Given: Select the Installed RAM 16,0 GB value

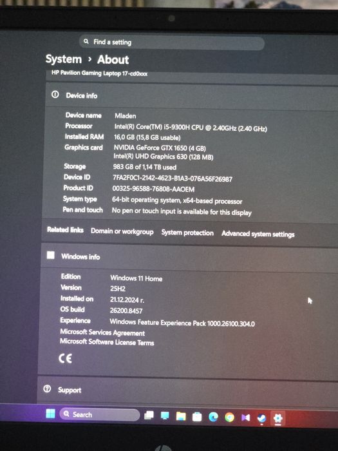Looking at the screenshot, I should tap(147, 137).
